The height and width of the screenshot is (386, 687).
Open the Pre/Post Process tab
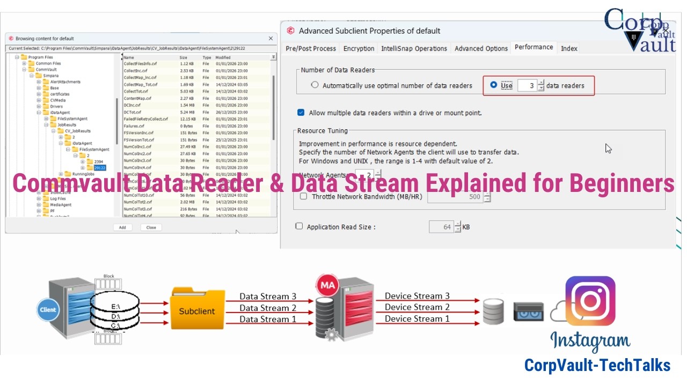click(x=311, y=48)
